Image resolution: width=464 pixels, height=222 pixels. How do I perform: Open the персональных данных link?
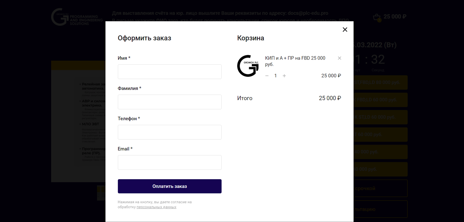(x=156, y=207)
